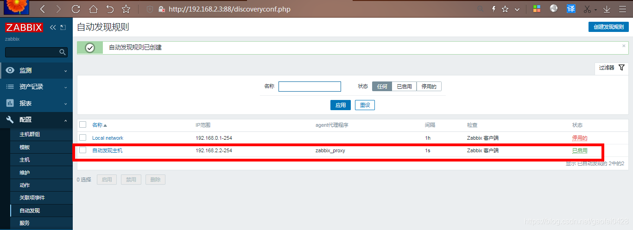This screenshot has width=633, height=230.
Task: Expand the 报表 reports menu
Action: (x=37, y=103)
